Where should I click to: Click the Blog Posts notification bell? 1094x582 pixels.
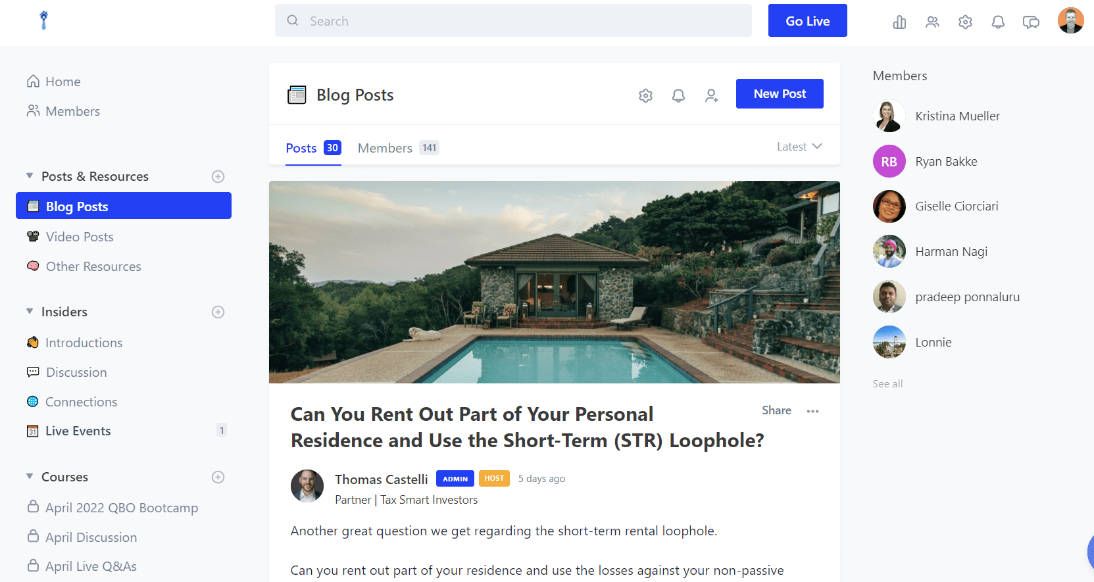(678, 96)
